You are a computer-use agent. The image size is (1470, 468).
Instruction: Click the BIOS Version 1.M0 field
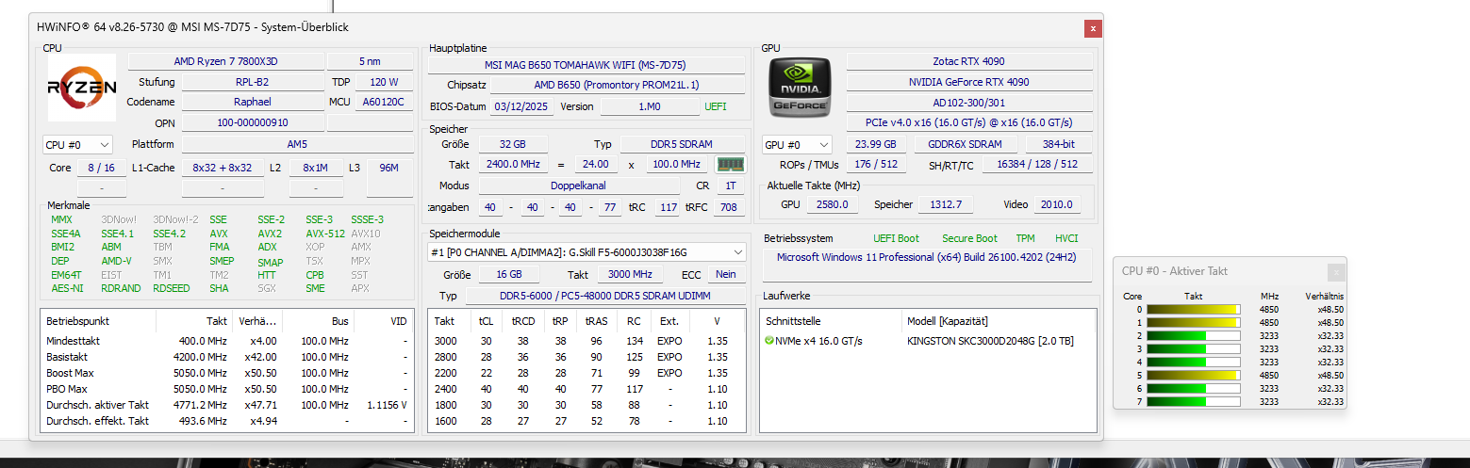coord(650,106)
